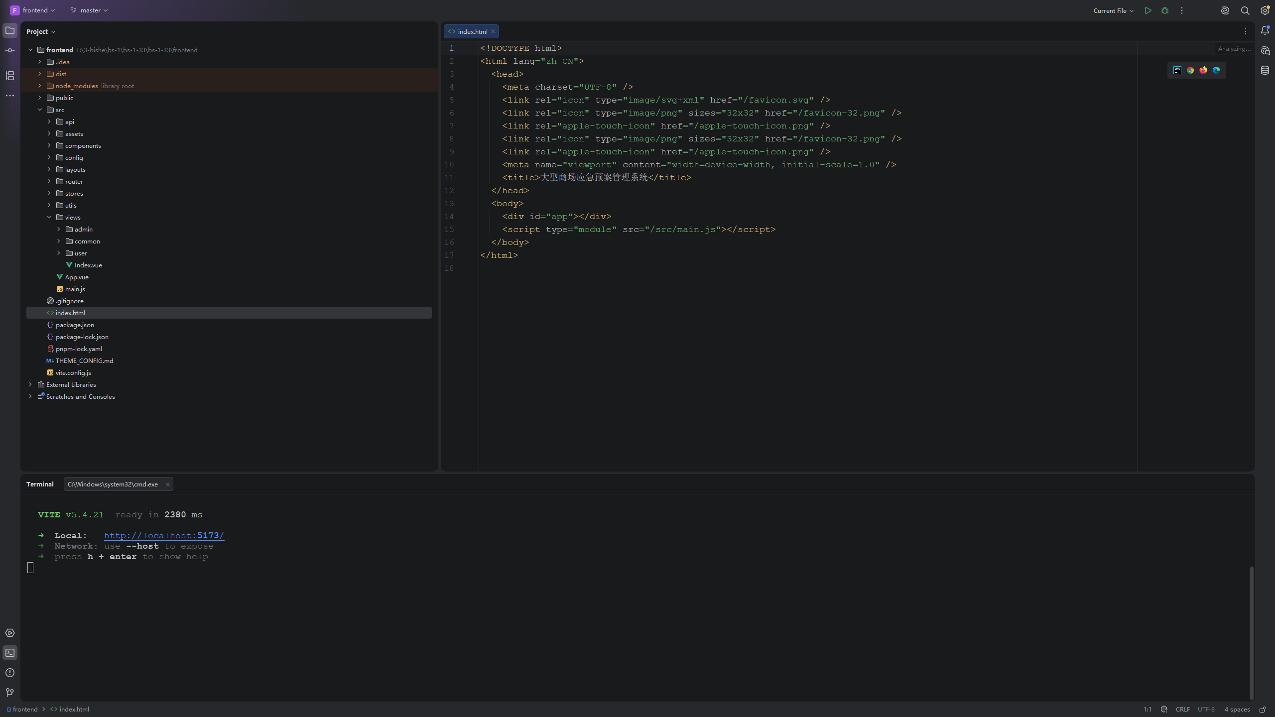Run the current file with the play icon
The image size is (1275, 717).
pyautogui.click(x=1148, y=10)
